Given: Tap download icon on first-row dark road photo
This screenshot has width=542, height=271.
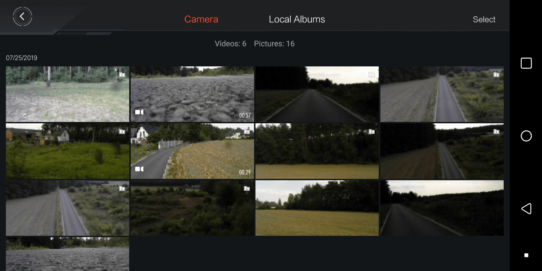Looking at the screenshot, I should click(x=372, y=75).
